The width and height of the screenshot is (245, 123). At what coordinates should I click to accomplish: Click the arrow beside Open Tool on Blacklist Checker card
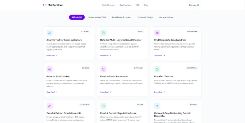[164, 92]
